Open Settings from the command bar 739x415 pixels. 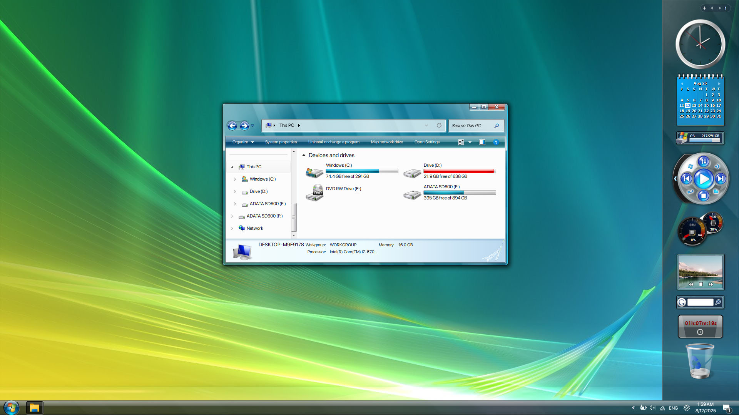click(426, 142)
